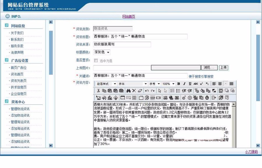The image size is (262, 168).
Task: Open the 100% zoom dropdown
Action: [x=169, y=84]
